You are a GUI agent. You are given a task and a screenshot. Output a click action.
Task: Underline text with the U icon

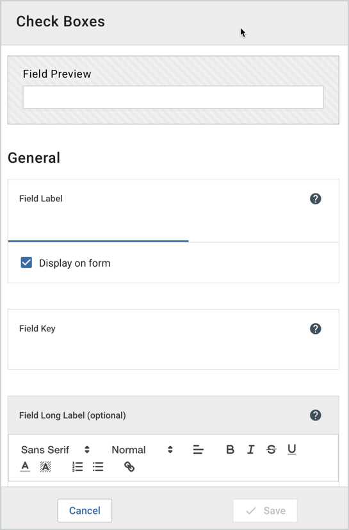pos(292,449)
